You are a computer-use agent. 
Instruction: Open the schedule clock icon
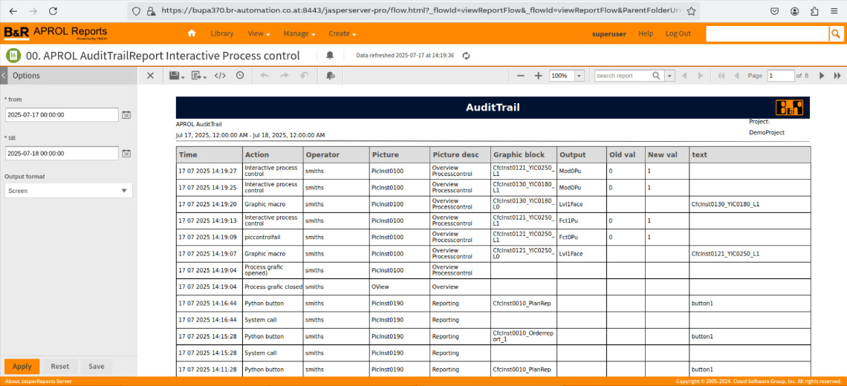coord(240,76)
